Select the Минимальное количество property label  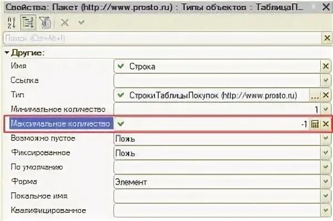tap(58, 109)
